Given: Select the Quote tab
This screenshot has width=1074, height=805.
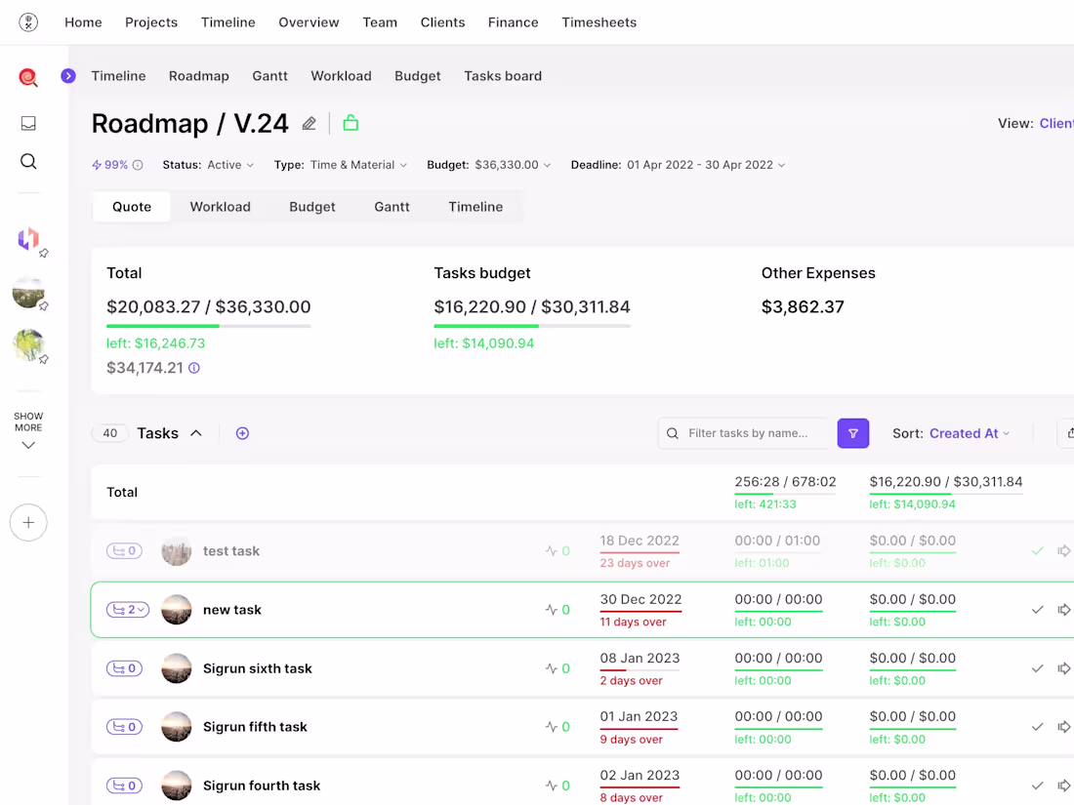Looking at the screenshot, I should (132, 207).
